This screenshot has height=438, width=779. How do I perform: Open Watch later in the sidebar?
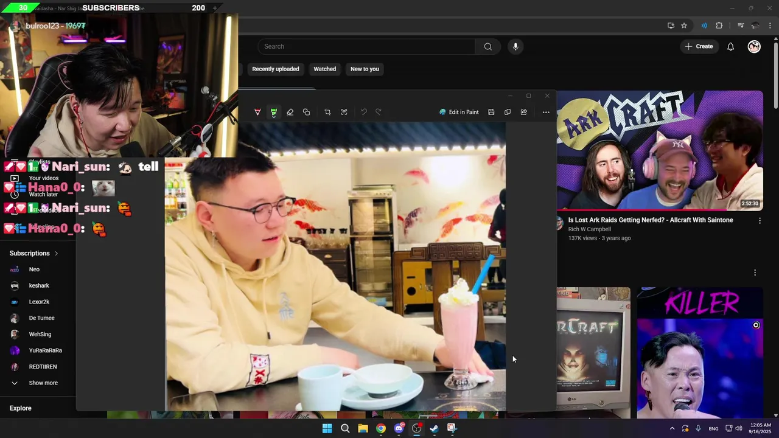[43, 194]
